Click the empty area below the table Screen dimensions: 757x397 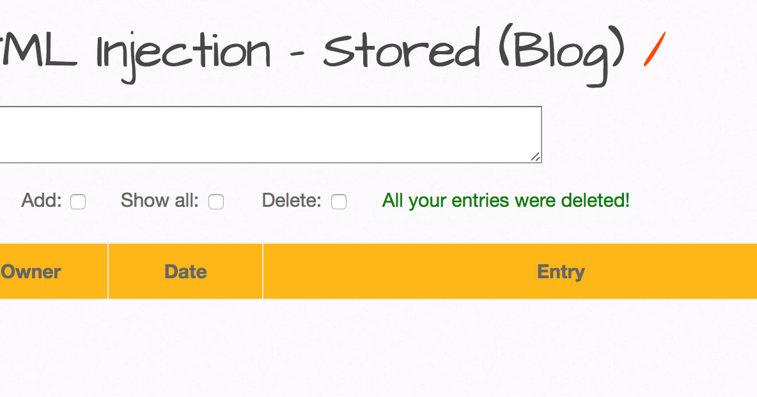pyautogui.click(x=378, y=351)
